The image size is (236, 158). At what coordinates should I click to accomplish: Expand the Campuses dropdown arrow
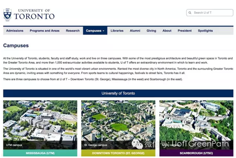[x=103, y=31]
